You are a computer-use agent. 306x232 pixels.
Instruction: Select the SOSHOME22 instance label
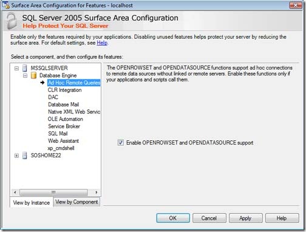(46, 155)
